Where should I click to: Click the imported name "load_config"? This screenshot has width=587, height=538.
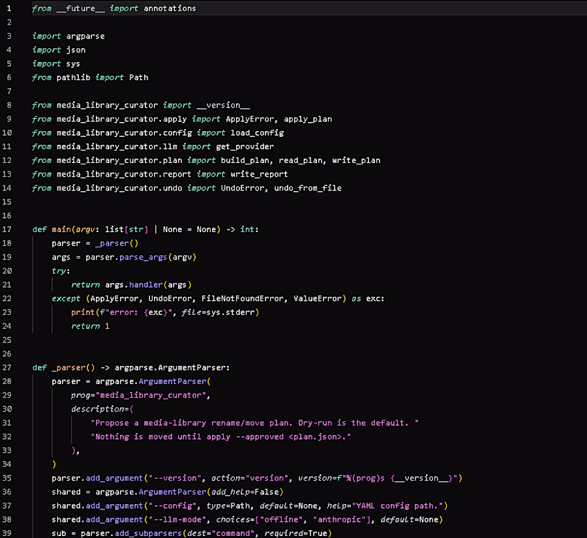tap(257, 133)
